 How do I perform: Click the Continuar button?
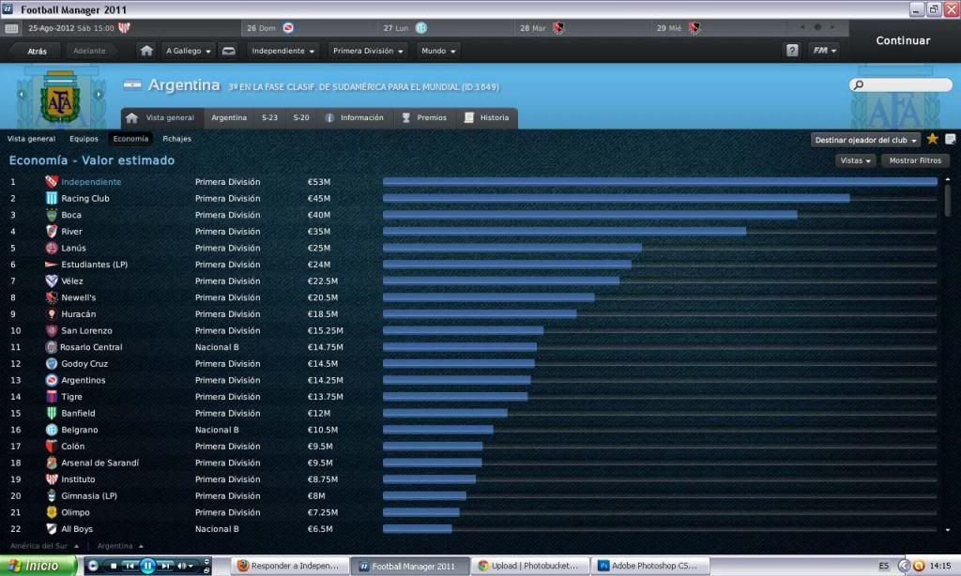tap(903, 40)
